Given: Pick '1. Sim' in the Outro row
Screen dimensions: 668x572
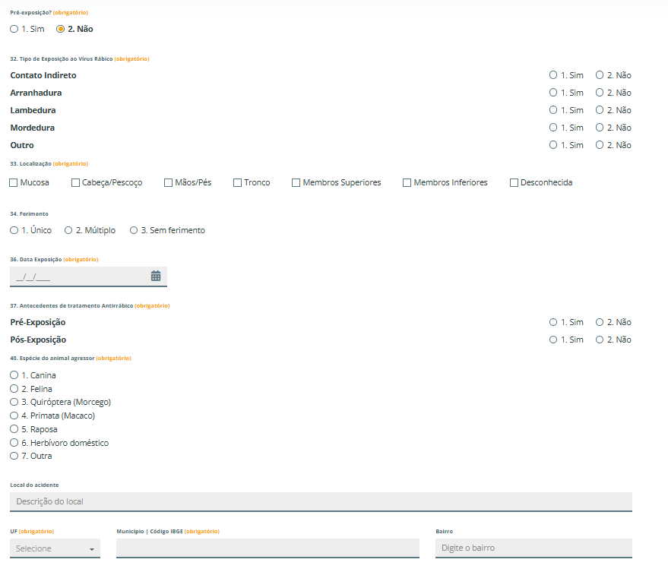Looking at the screenshot, I should click(553, 145).
